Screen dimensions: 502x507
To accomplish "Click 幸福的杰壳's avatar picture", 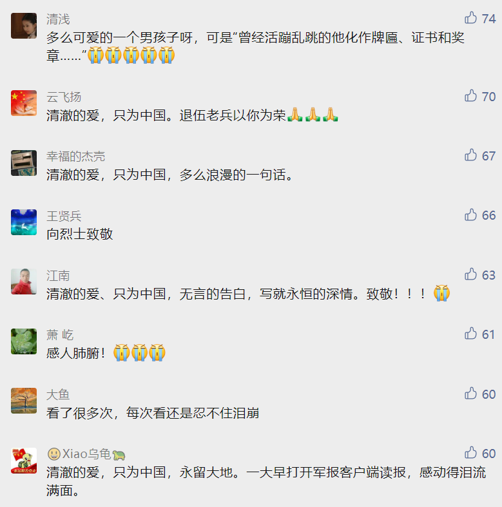I will (x=24, y=163).
